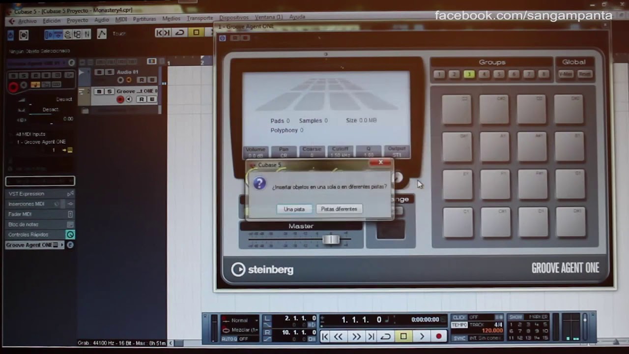Solo the Groove Agent ONE track
Viewport: 629px width, 354px height.
[109, 91]
